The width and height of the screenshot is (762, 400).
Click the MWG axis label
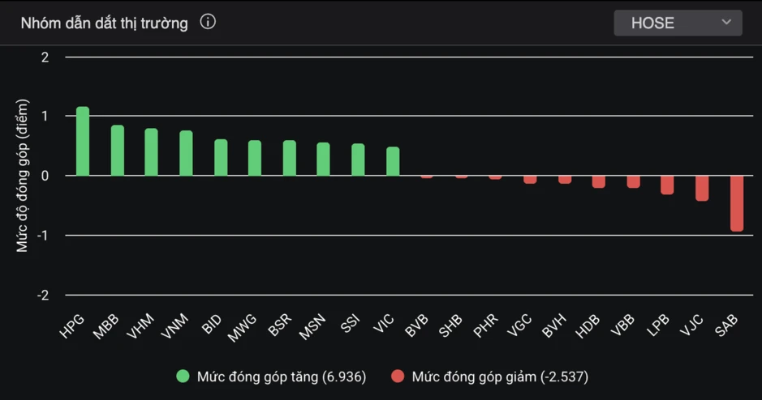pyautogui.click(x=242, y=328)
